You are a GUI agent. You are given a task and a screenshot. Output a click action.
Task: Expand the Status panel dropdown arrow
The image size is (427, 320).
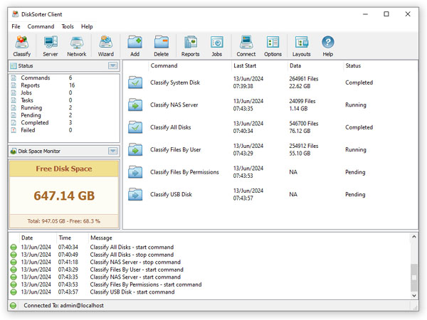click(112, 65)
